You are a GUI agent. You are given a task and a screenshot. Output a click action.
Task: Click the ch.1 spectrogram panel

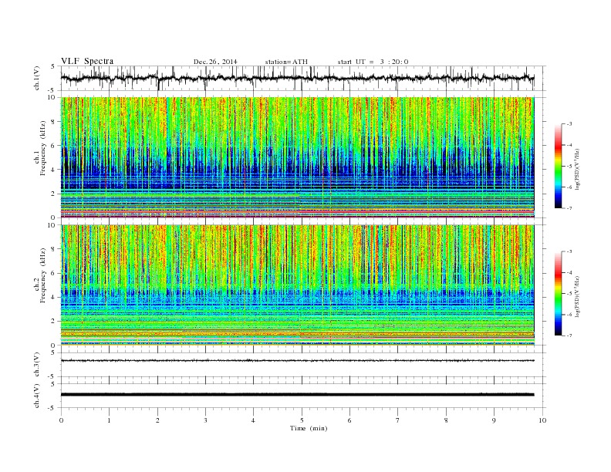tap(297, 157)
